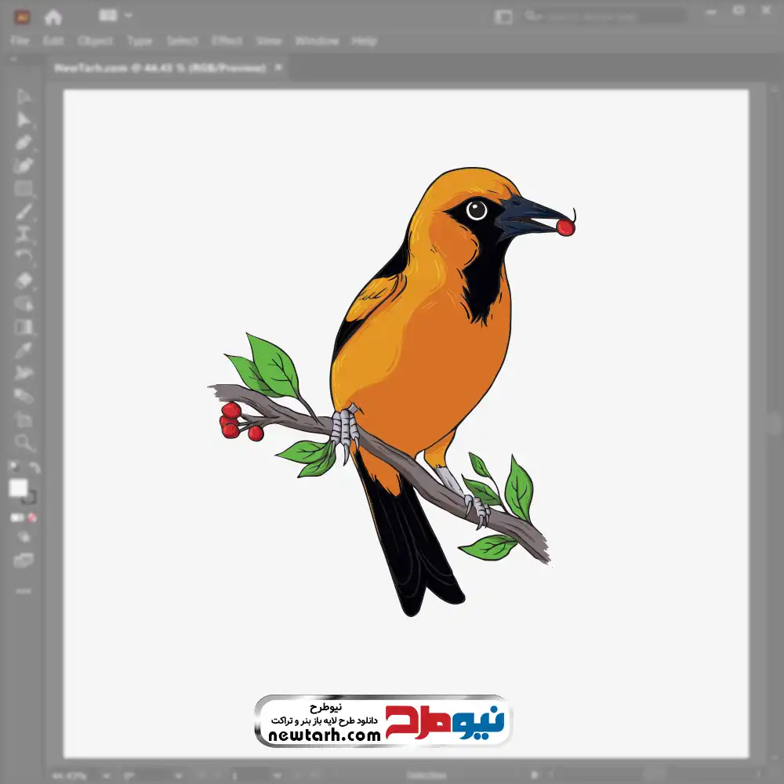Select the Paintbrush tool
This screenshot has width=784, height=784.
24,212
